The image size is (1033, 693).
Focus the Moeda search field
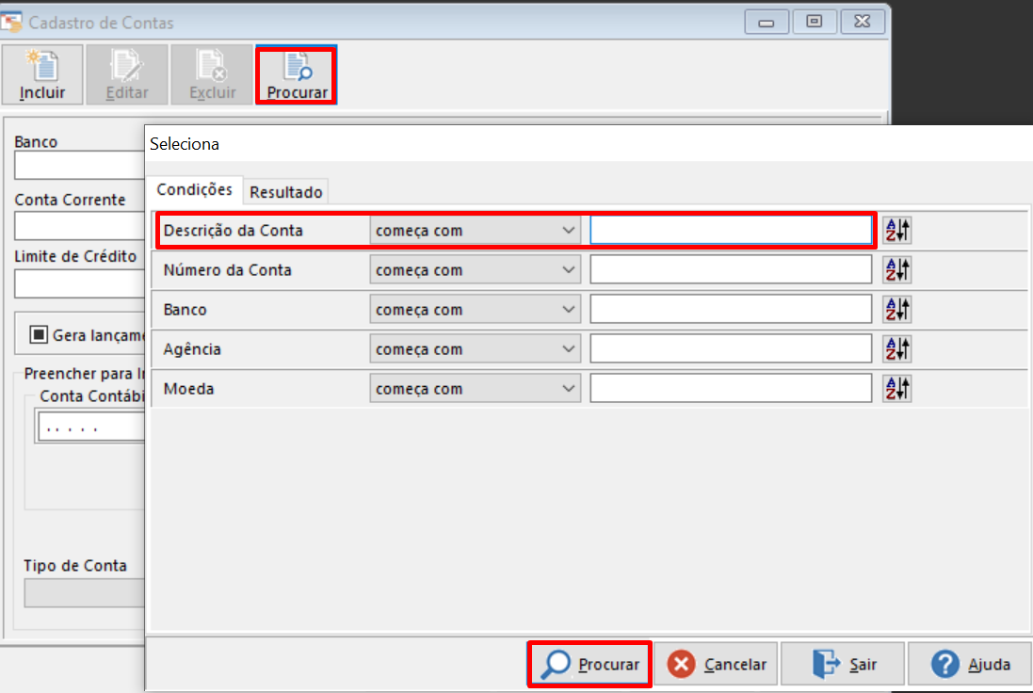pyautogui.click(x=732, y=389)
